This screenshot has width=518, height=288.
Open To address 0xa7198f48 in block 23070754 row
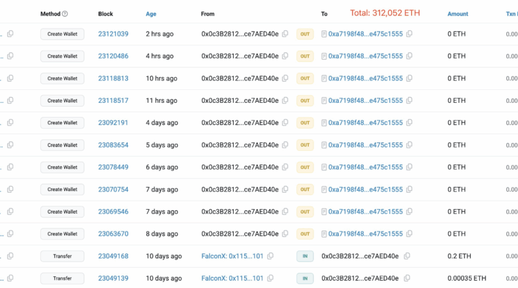pos(365,189)
